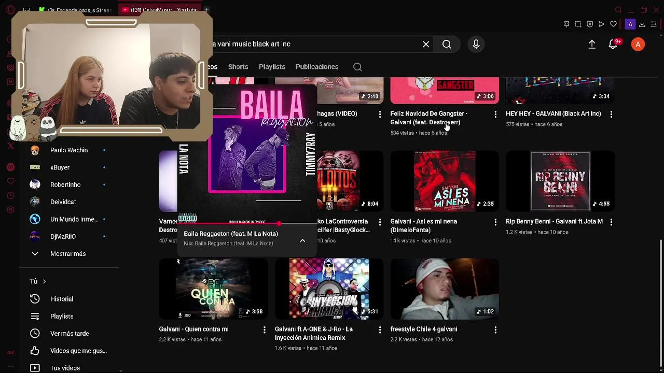The height and width of the screenshot is (373, 664).
Task: Open Playlists in the YouTube sidebar
Action: (x=62, y=317)
